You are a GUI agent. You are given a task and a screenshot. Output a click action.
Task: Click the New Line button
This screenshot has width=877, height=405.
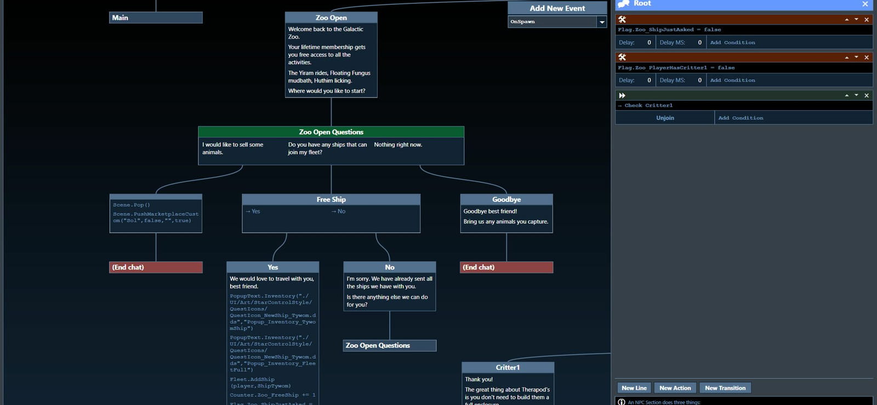tap(634, 388)
